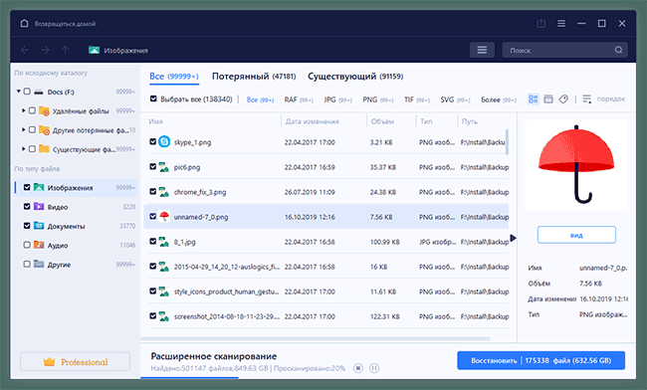Check the Docs (F:) checkbox

[27, 92]
